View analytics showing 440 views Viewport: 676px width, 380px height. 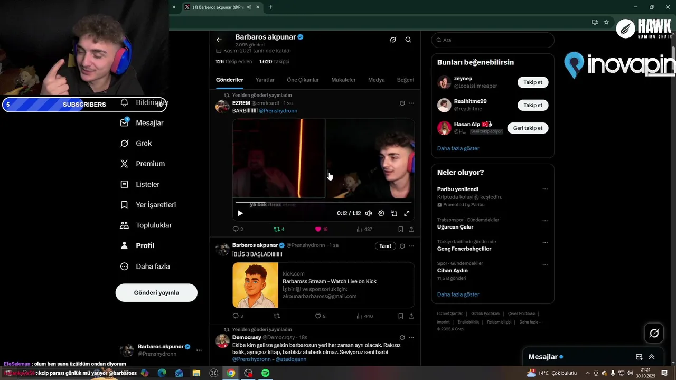[x=364, y=316]
